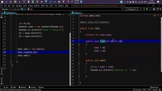
Task: Switch to the Program.java editor tab
Action: [x=10, y=12]
